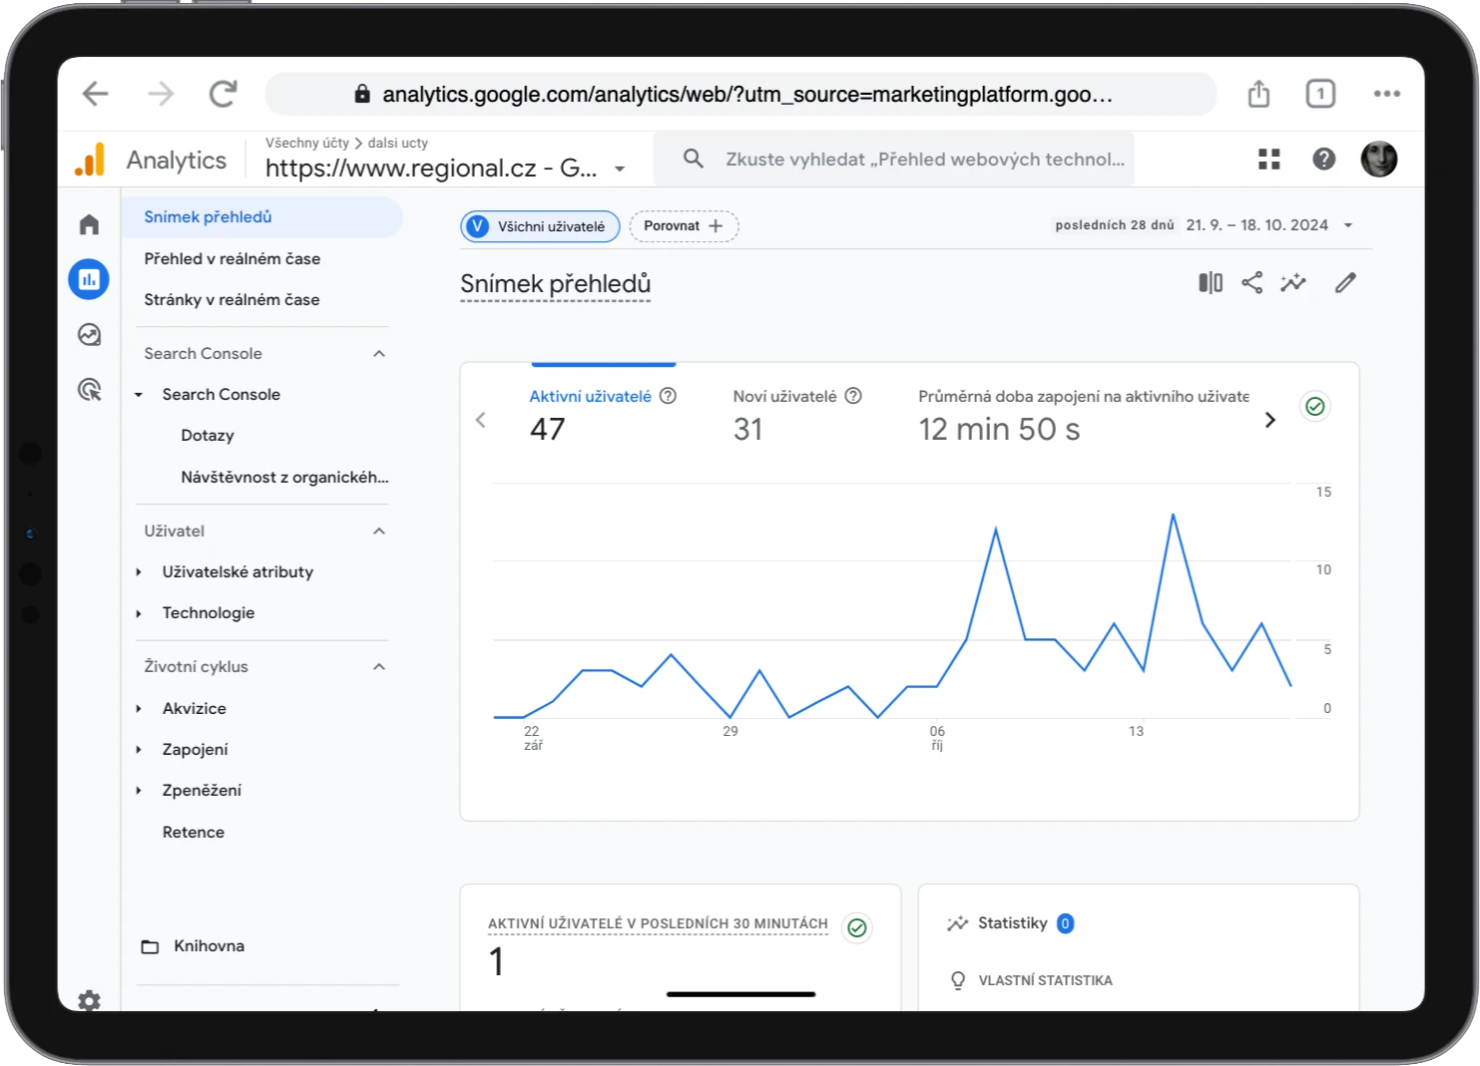Select the Aktivní uživatelé metric tab
Screen dimensions: 1480x1066
click(x=603, y=413)
